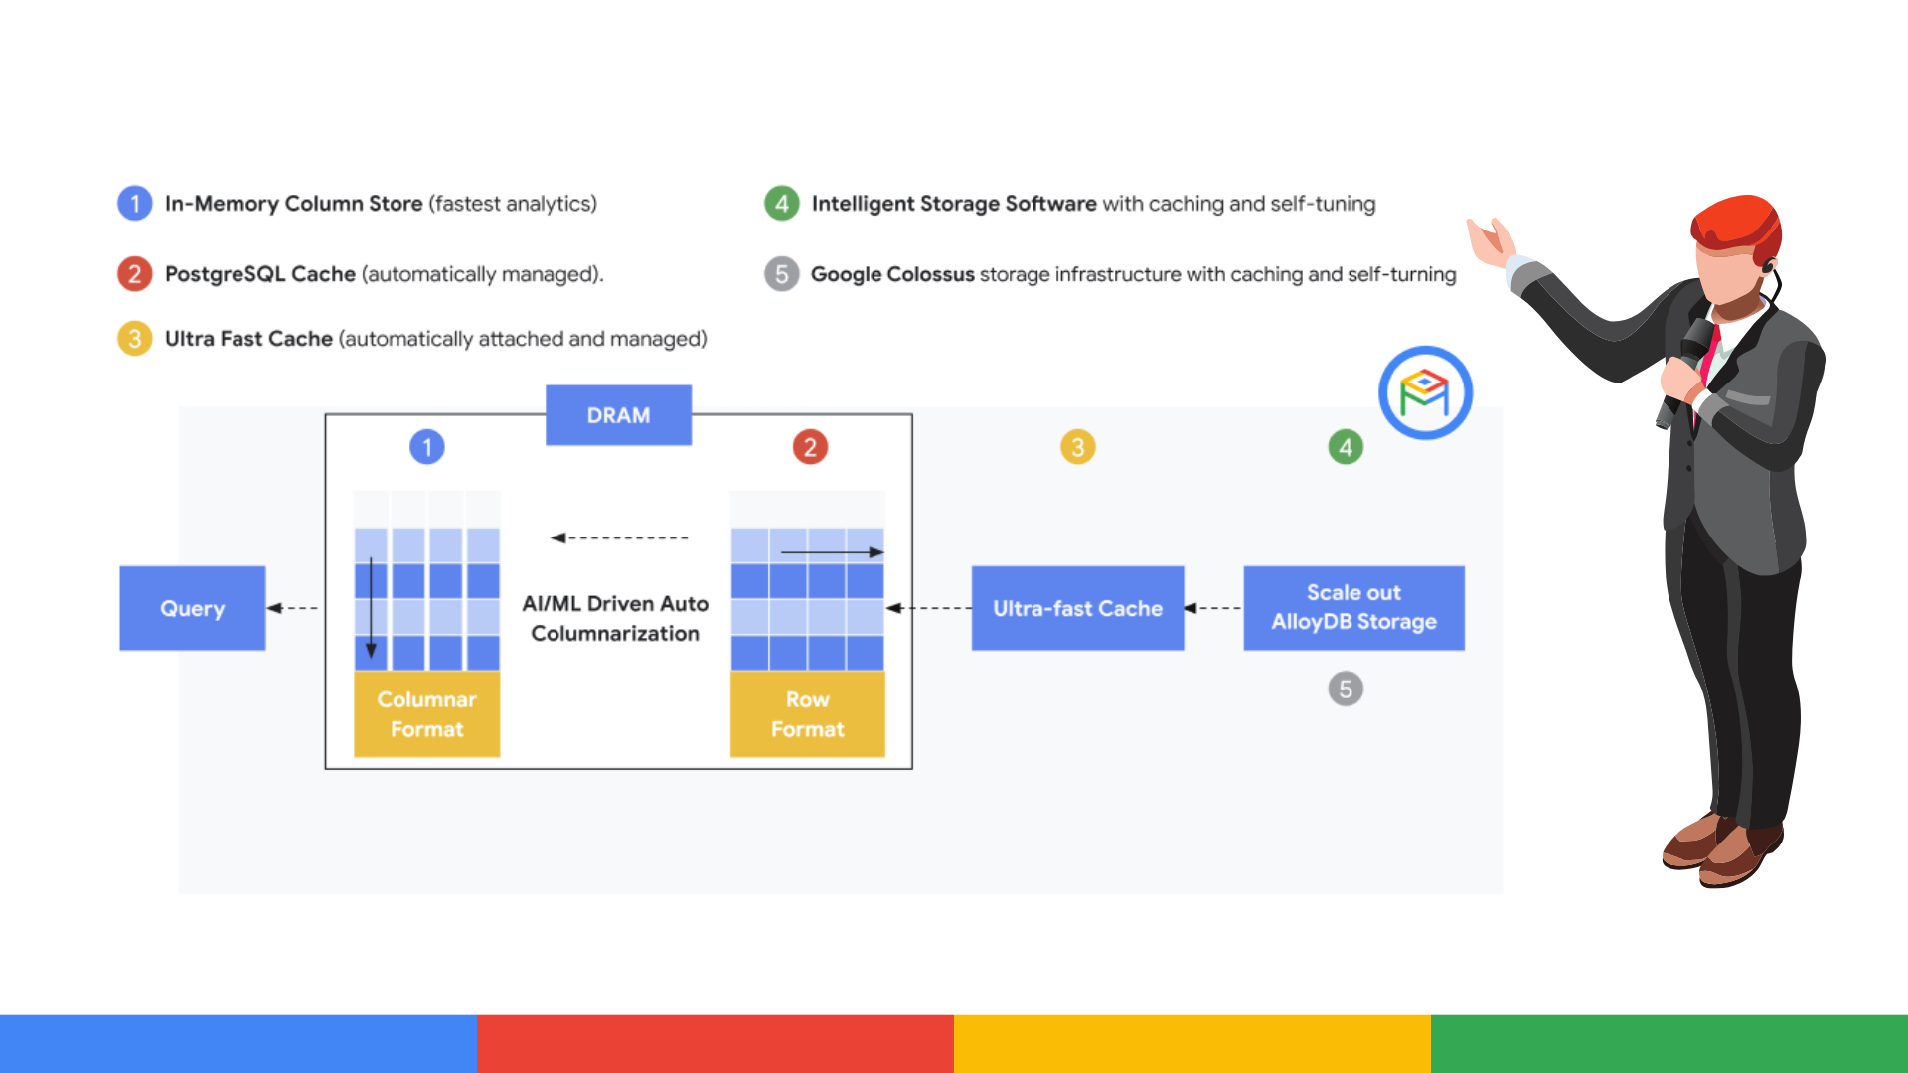Image resolution: width=1908 pixels, height=1073 pixels.
Task: Click the gray legend circle beside Google Colossus
Action: [x=782, y=274]
